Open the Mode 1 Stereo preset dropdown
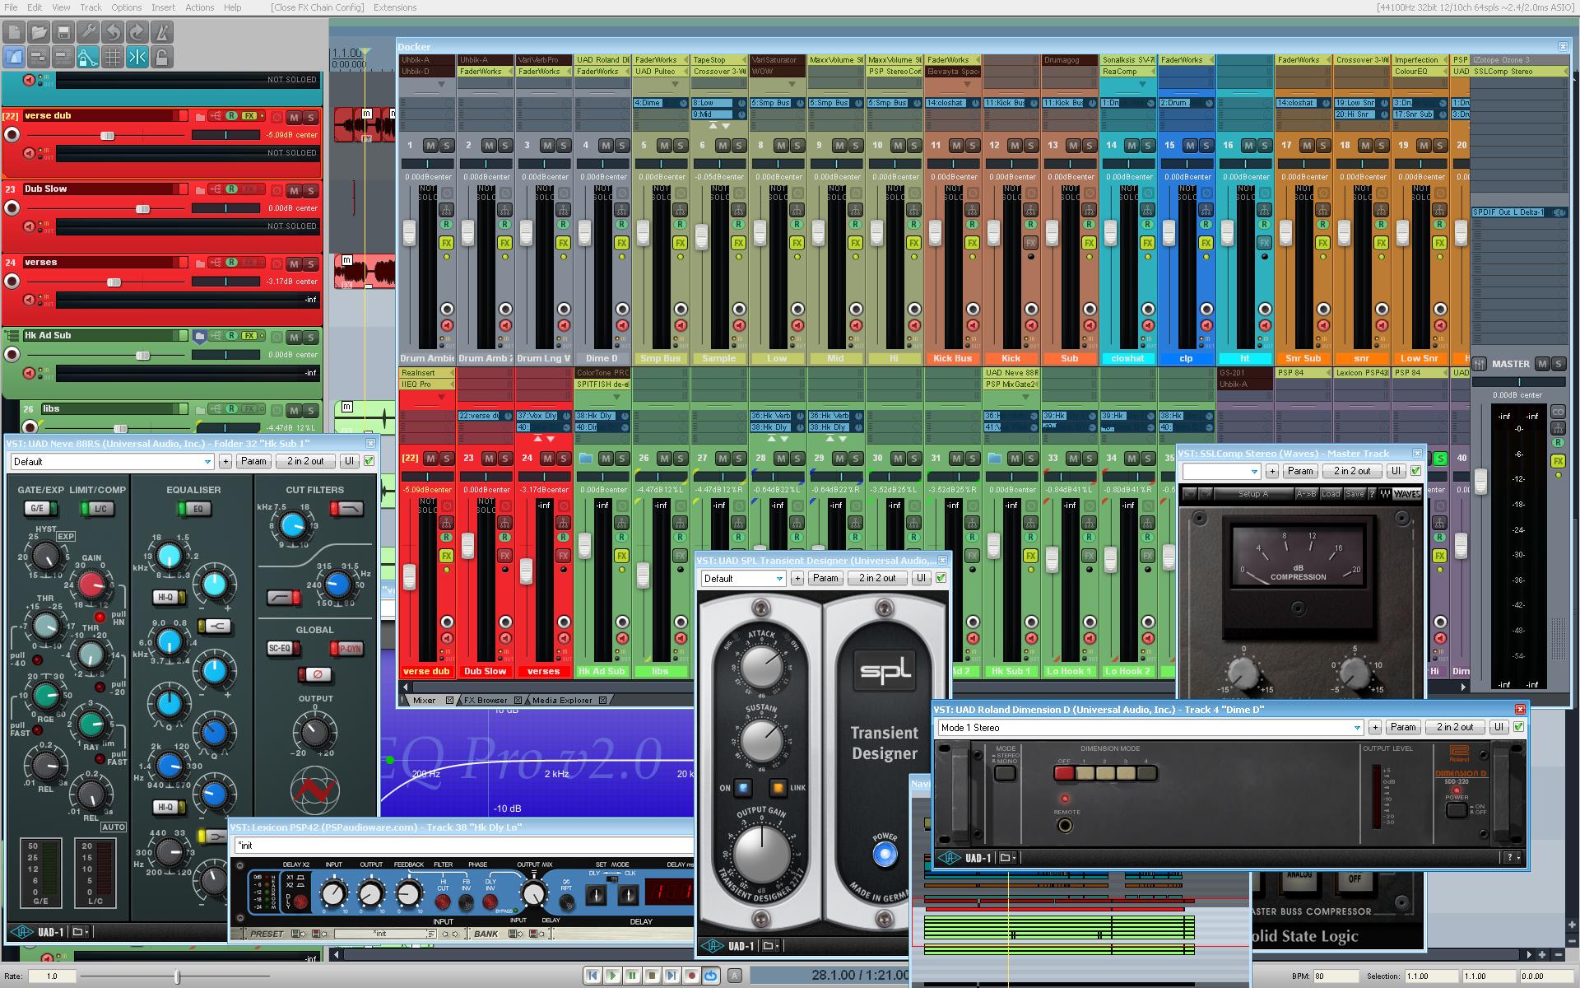The width and height of the screenshot is (1580, 988). pos(1150,728)
